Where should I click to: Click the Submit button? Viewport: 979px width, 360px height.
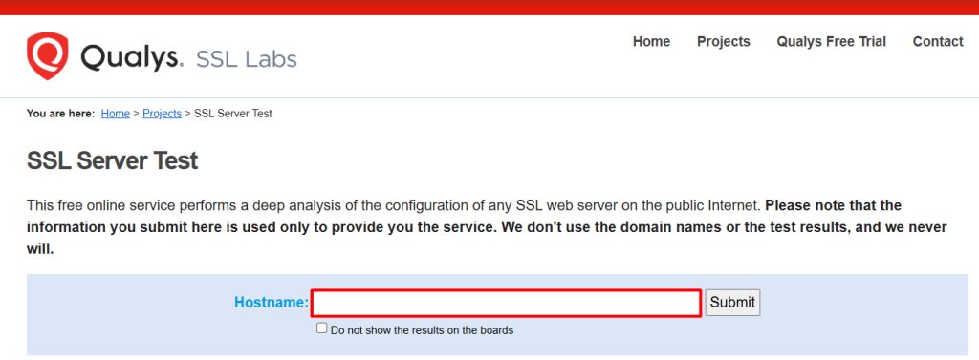tap(732, 303)
